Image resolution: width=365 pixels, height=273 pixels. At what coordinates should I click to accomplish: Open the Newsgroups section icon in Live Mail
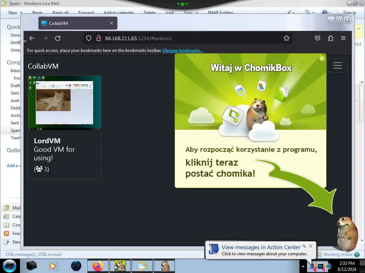tap(6, 242)
